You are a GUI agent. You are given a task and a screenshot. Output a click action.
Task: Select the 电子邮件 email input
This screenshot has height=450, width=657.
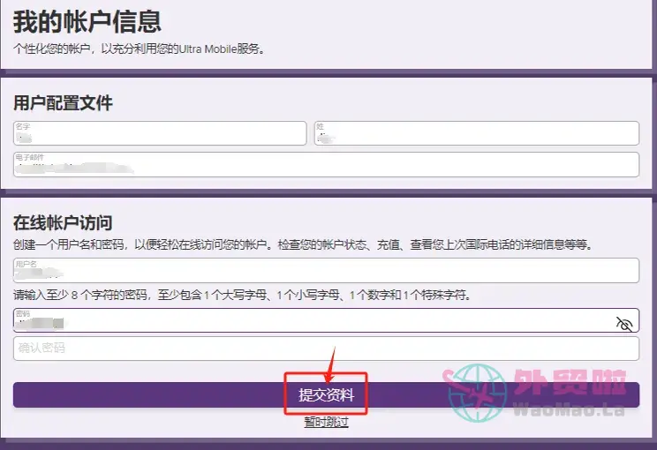point(326,164)
